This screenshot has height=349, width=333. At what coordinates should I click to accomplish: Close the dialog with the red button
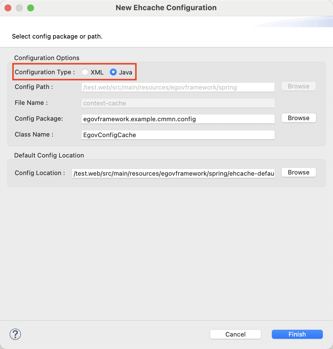(x=8, y=8)
